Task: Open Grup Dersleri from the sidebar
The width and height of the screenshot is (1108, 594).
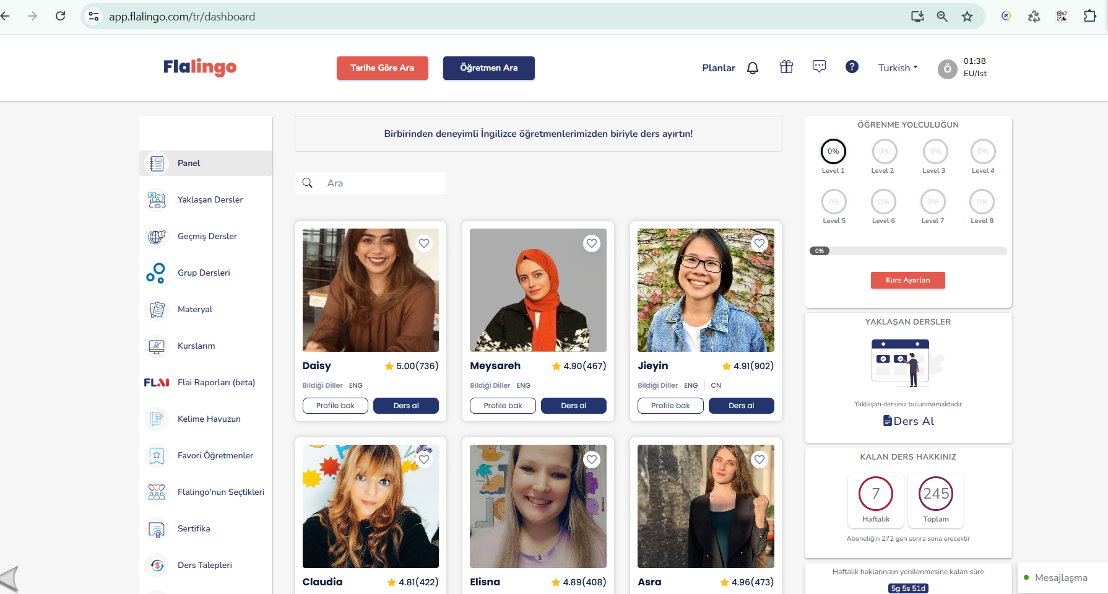Action: click(x=206, y=273)
